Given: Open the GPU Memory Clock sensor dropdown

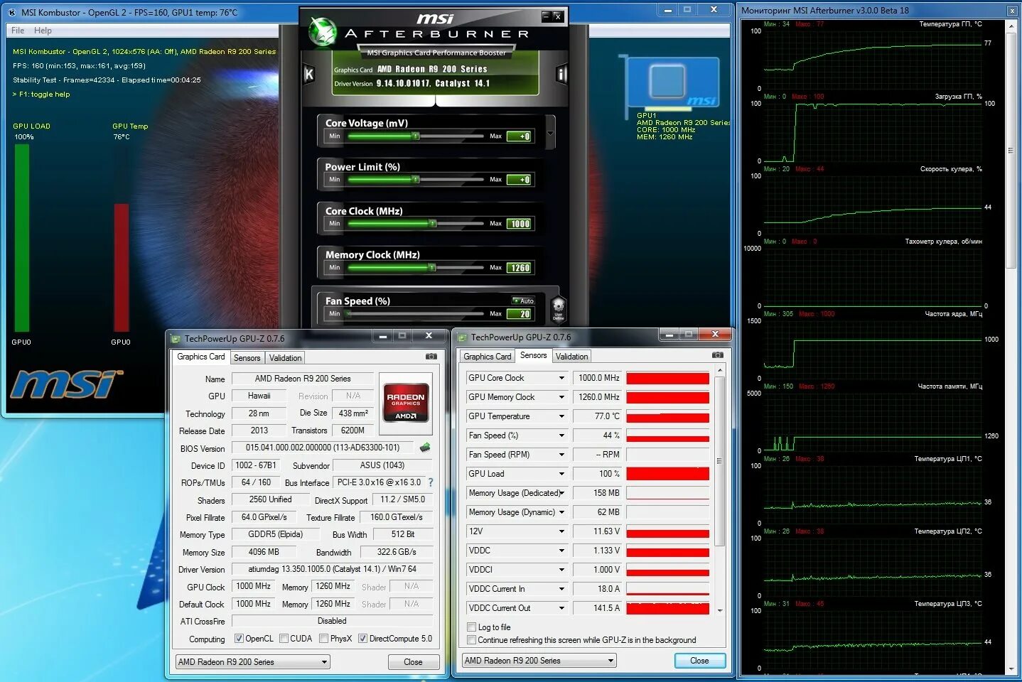Looking at the screenshot, I should coord(561,397).
